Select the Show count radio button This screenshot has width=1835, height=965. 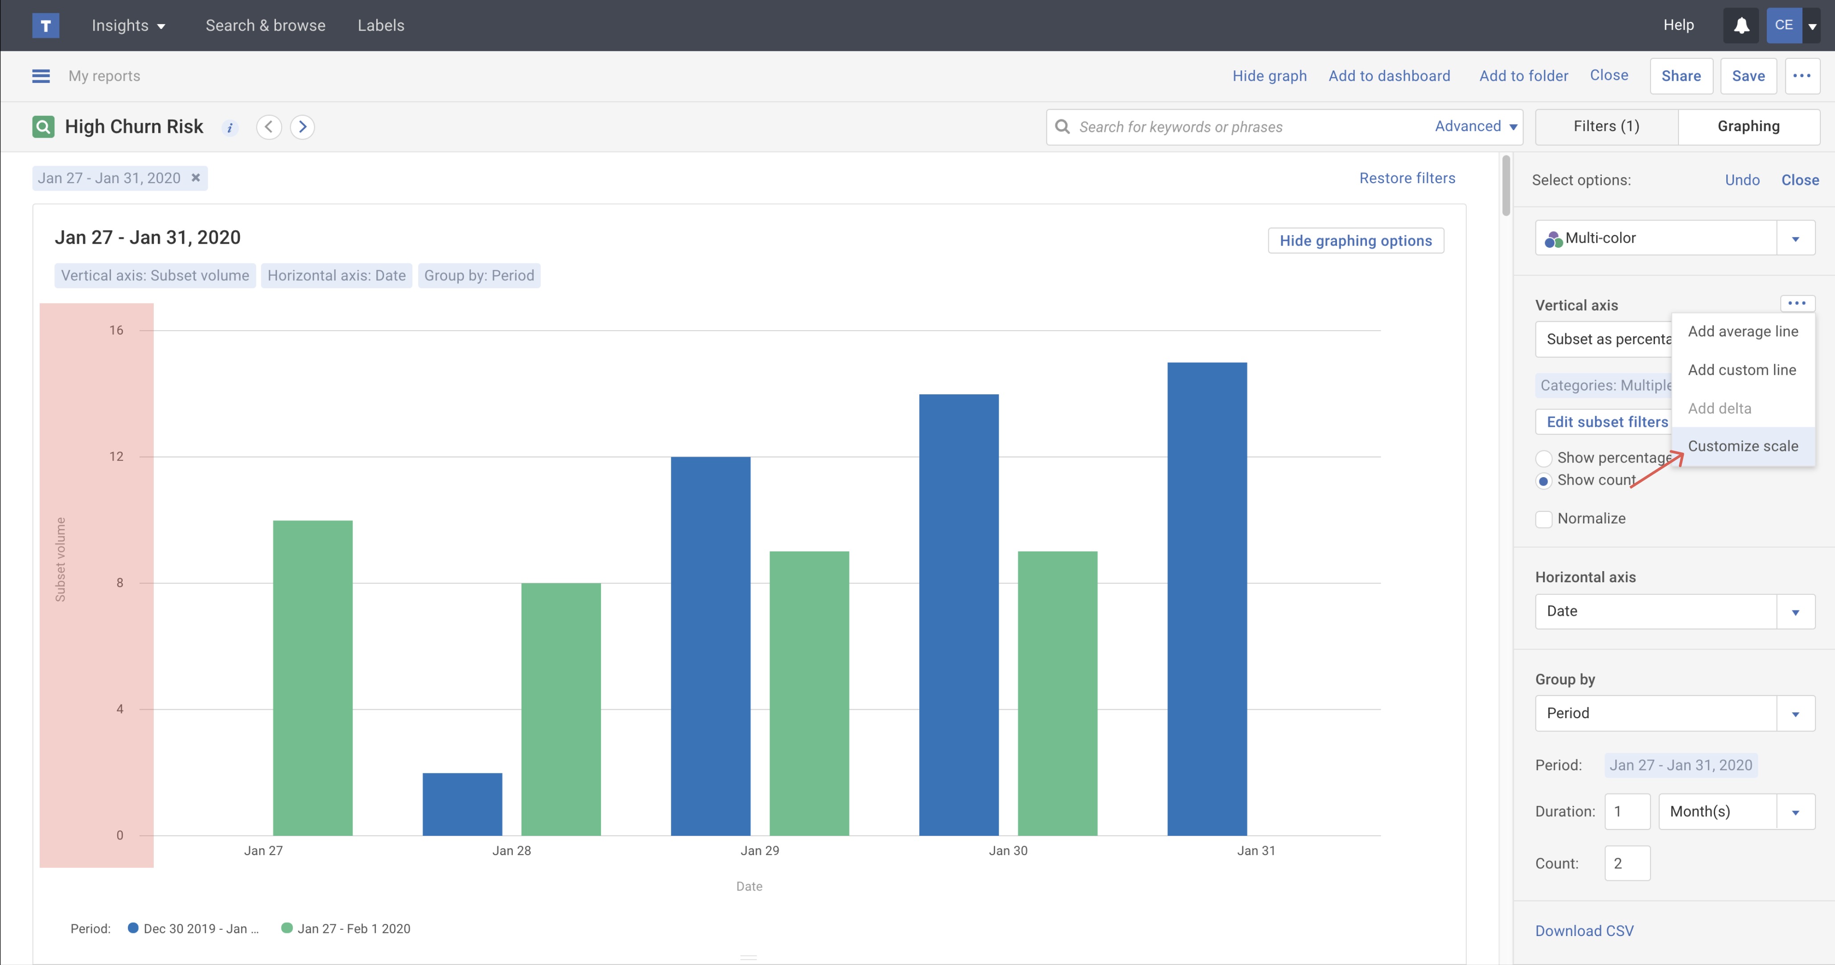[1544, 481]
